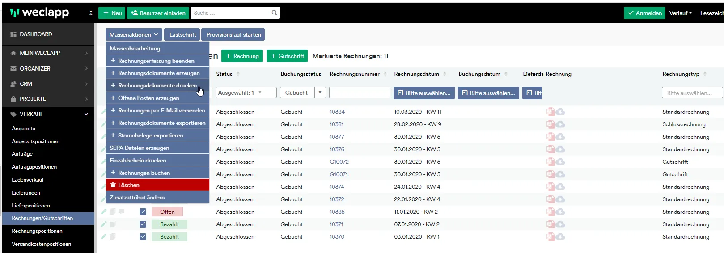Choose SEPA Dateien erzeugen

(157, 148)
